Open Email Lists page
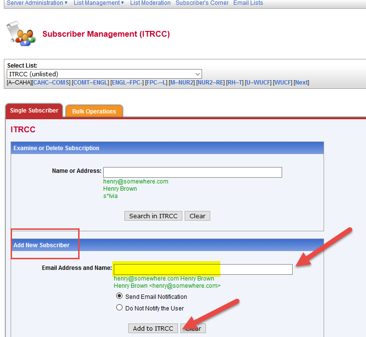 pos(248,3)
